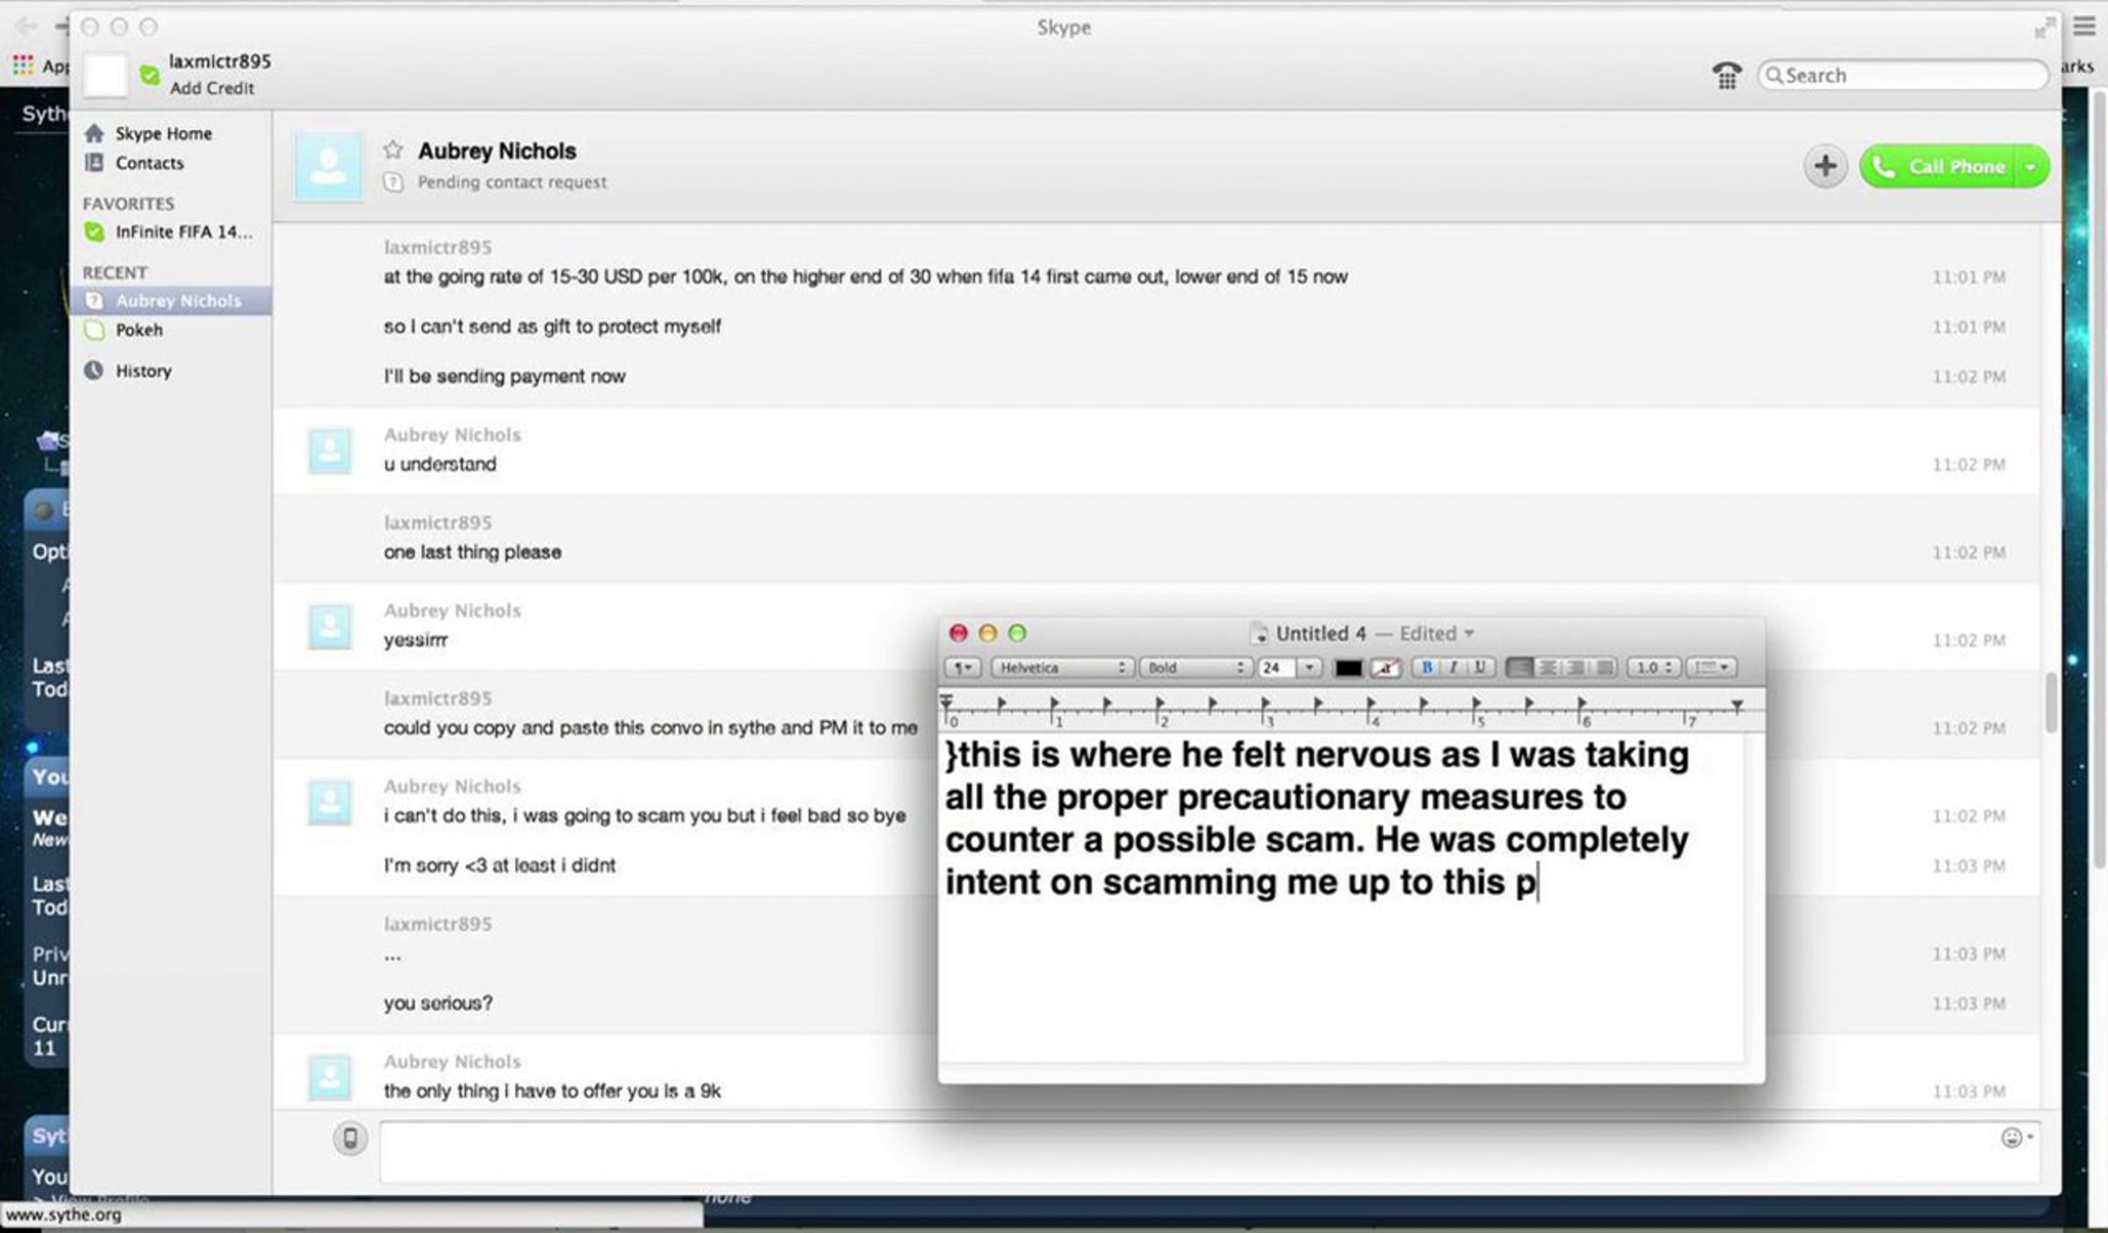Toggle Bold in the TextEdit toolbar
2108x1233 pixels.
point(1426,667)
